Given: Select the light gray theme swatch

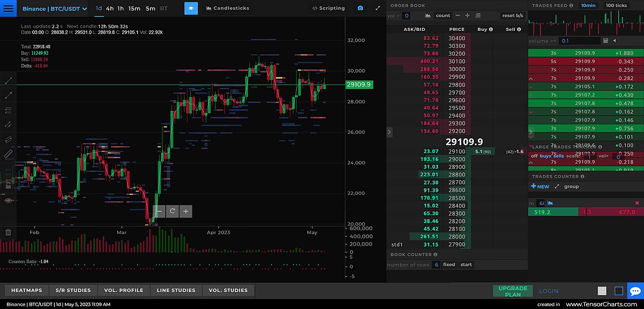Looking at the screenshot, I should 602,291.
